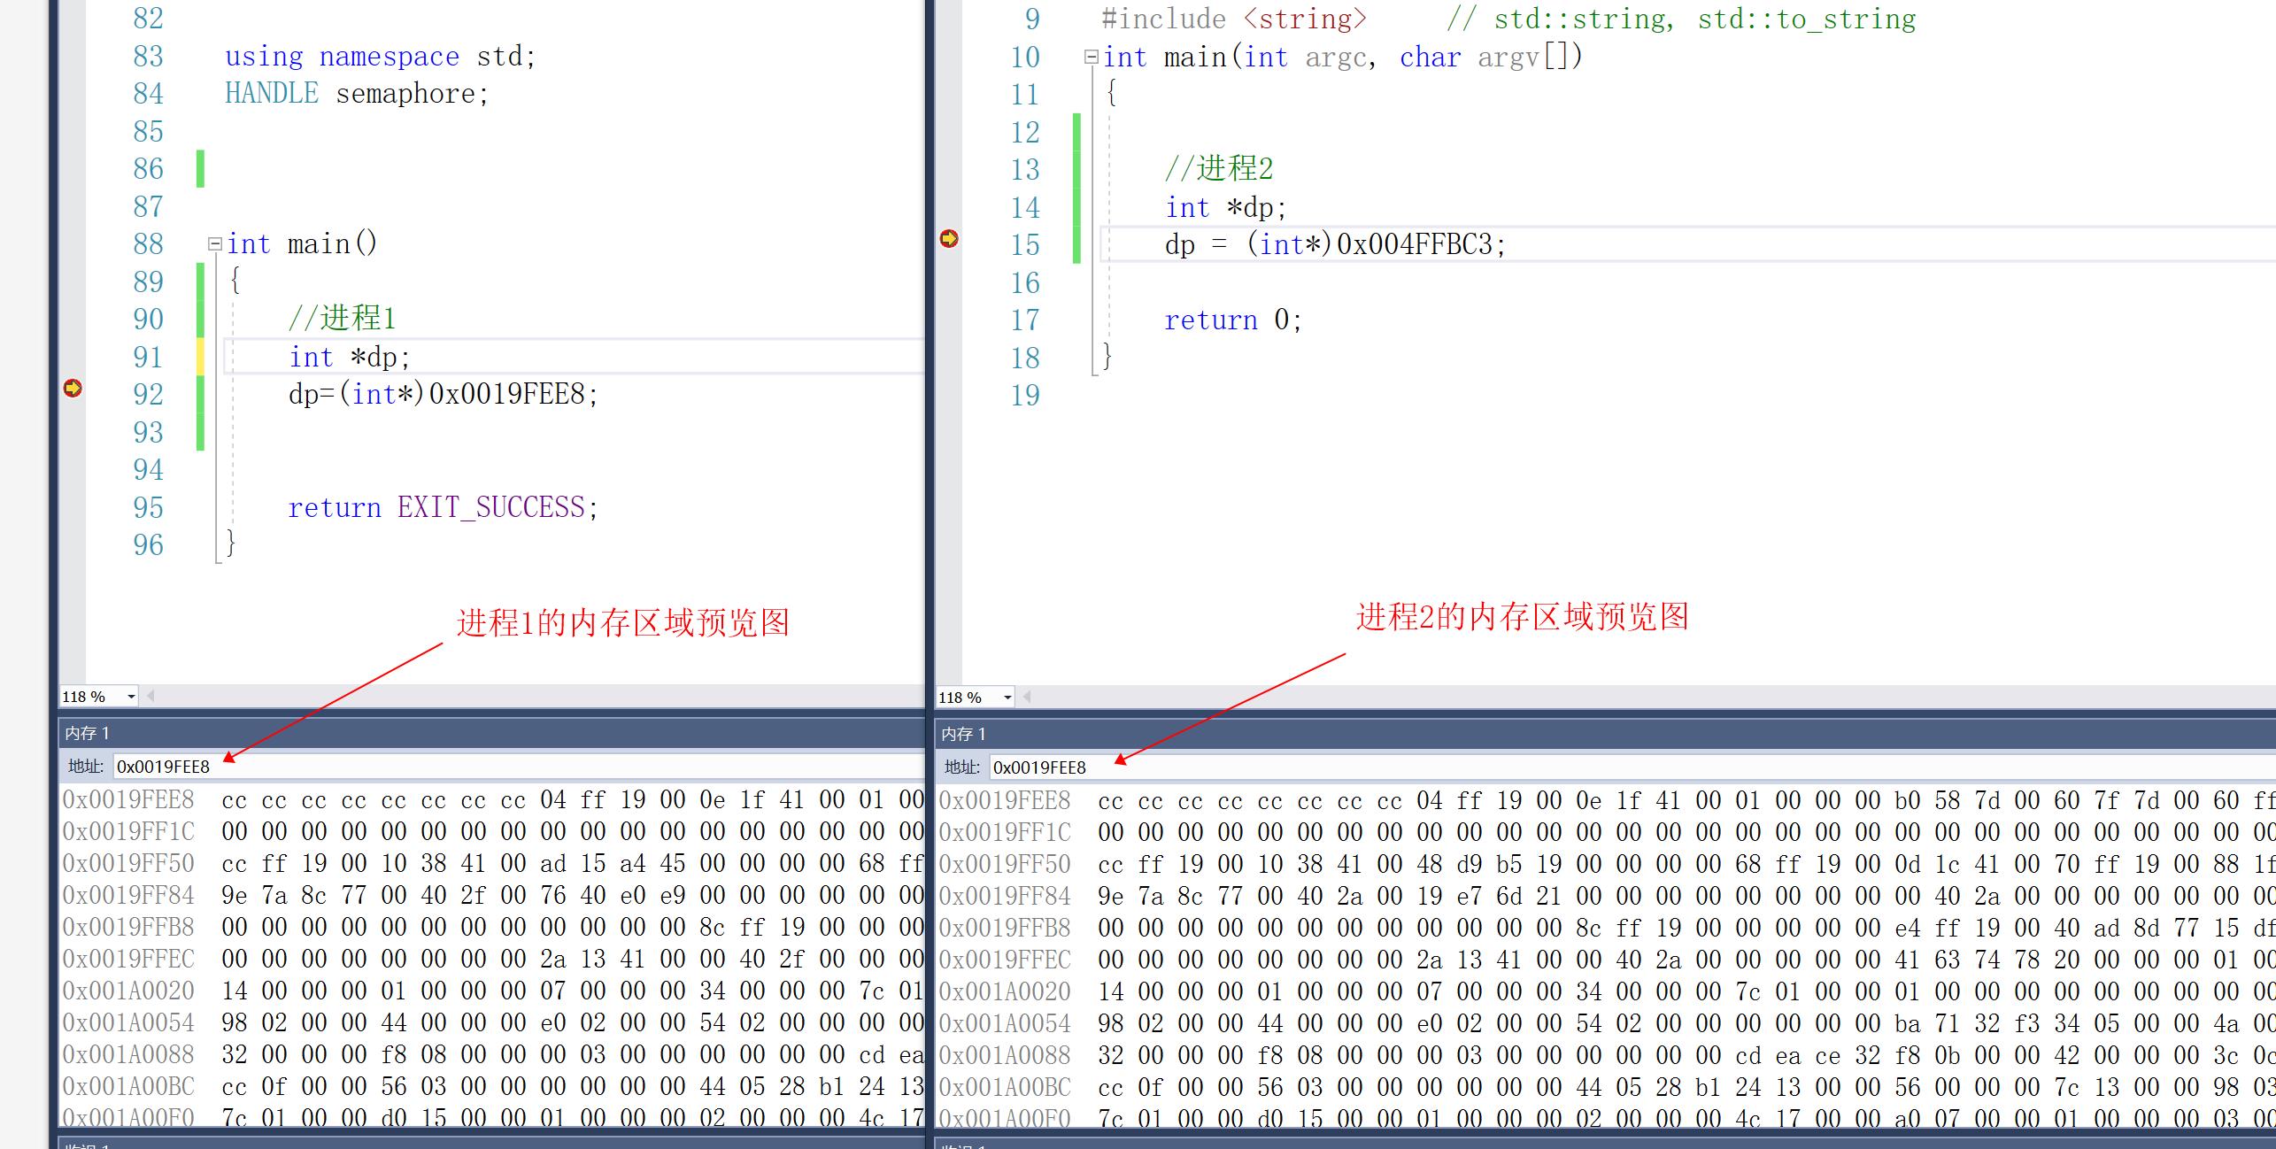The image size is (2276, 1149).
Task: Focus the 地址 address field in left memory panel
Action: tap(519, 767)
